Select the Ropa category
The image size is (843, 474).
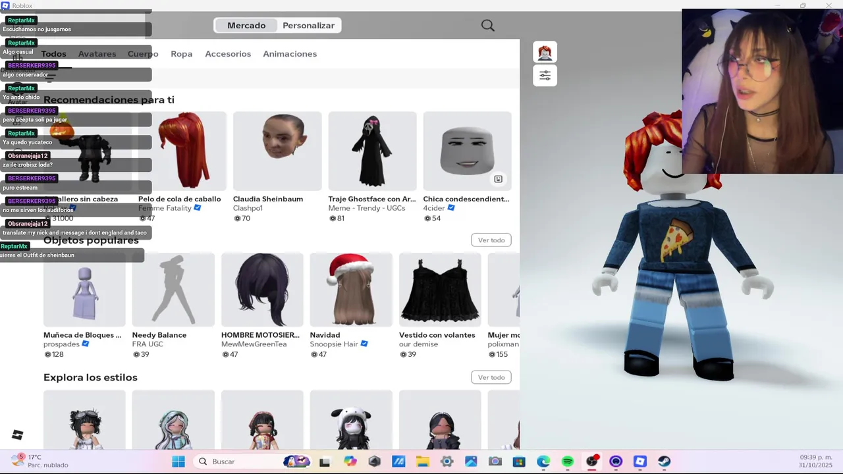[181, 54]
